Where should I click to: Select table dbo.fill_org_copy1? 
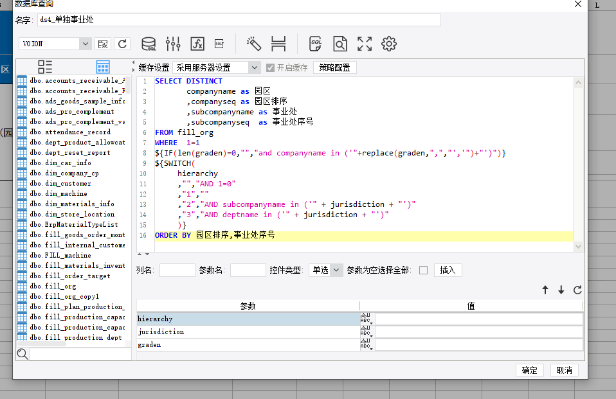pos(64,296)
